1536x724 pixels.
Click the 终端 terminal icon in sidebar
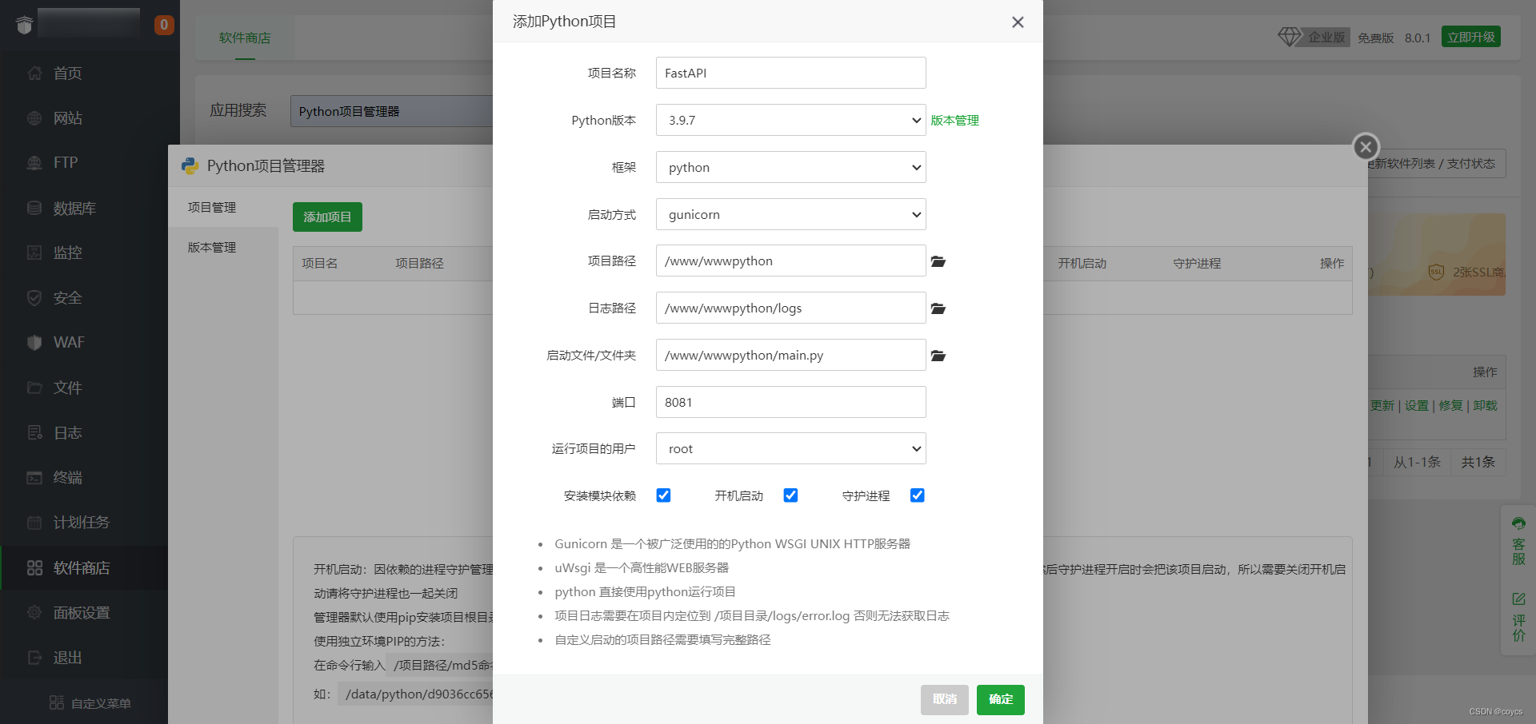tap(34, 477)
